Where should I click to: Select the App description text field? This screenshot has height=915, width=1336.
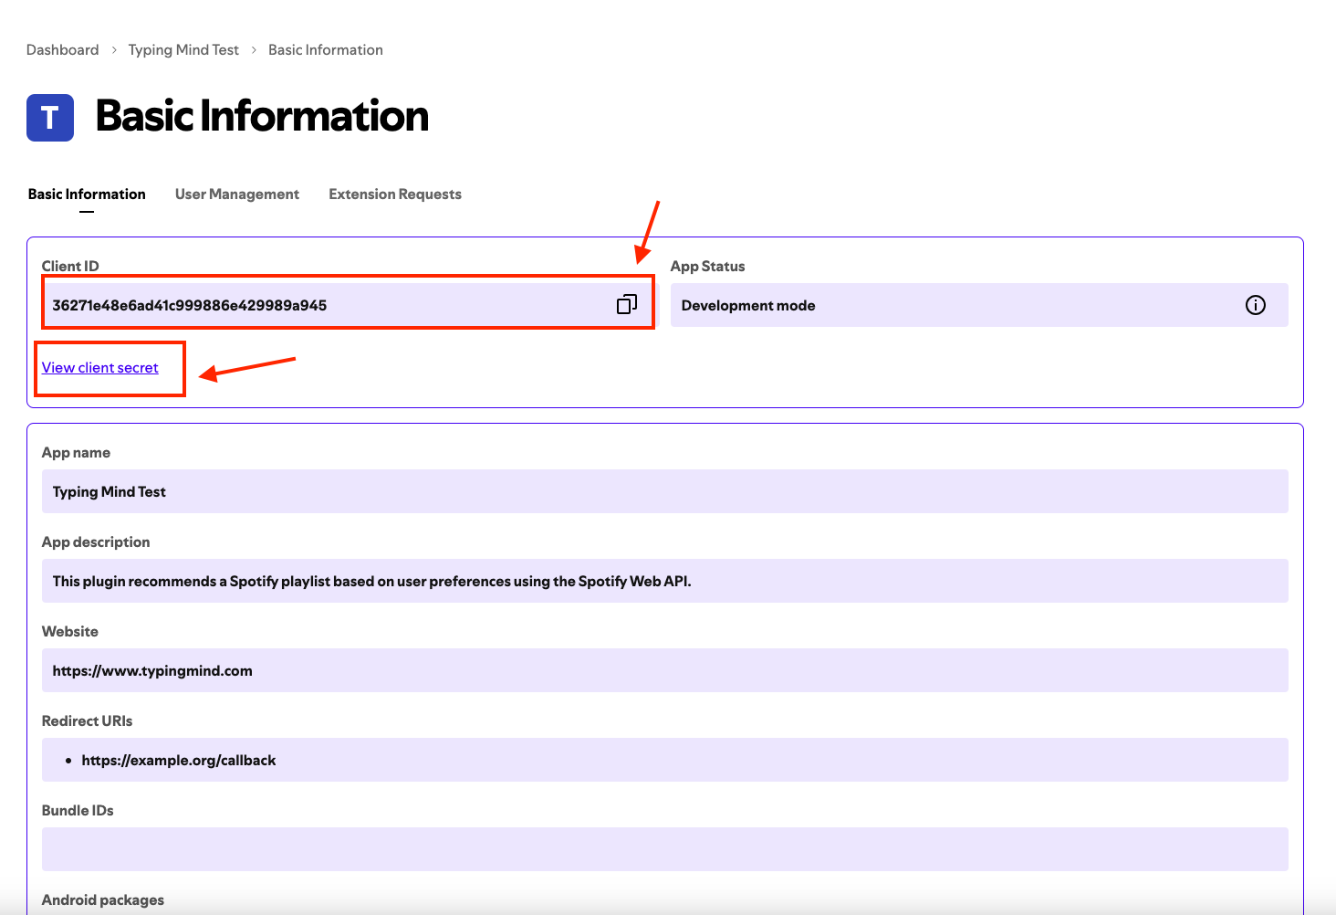pyautogui.click(x=665, y=581)
